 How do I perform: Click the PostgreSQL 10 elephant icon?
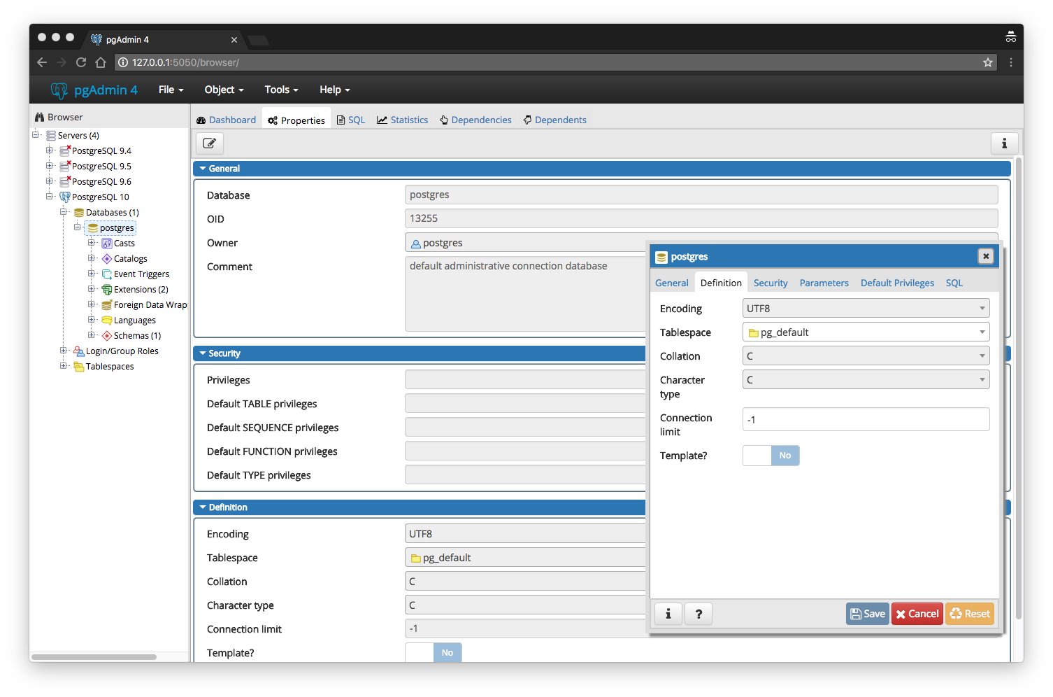click(x=65, y=197)
